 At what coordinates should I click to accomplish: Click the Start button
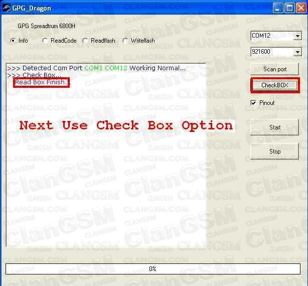(x=274, y=127)
